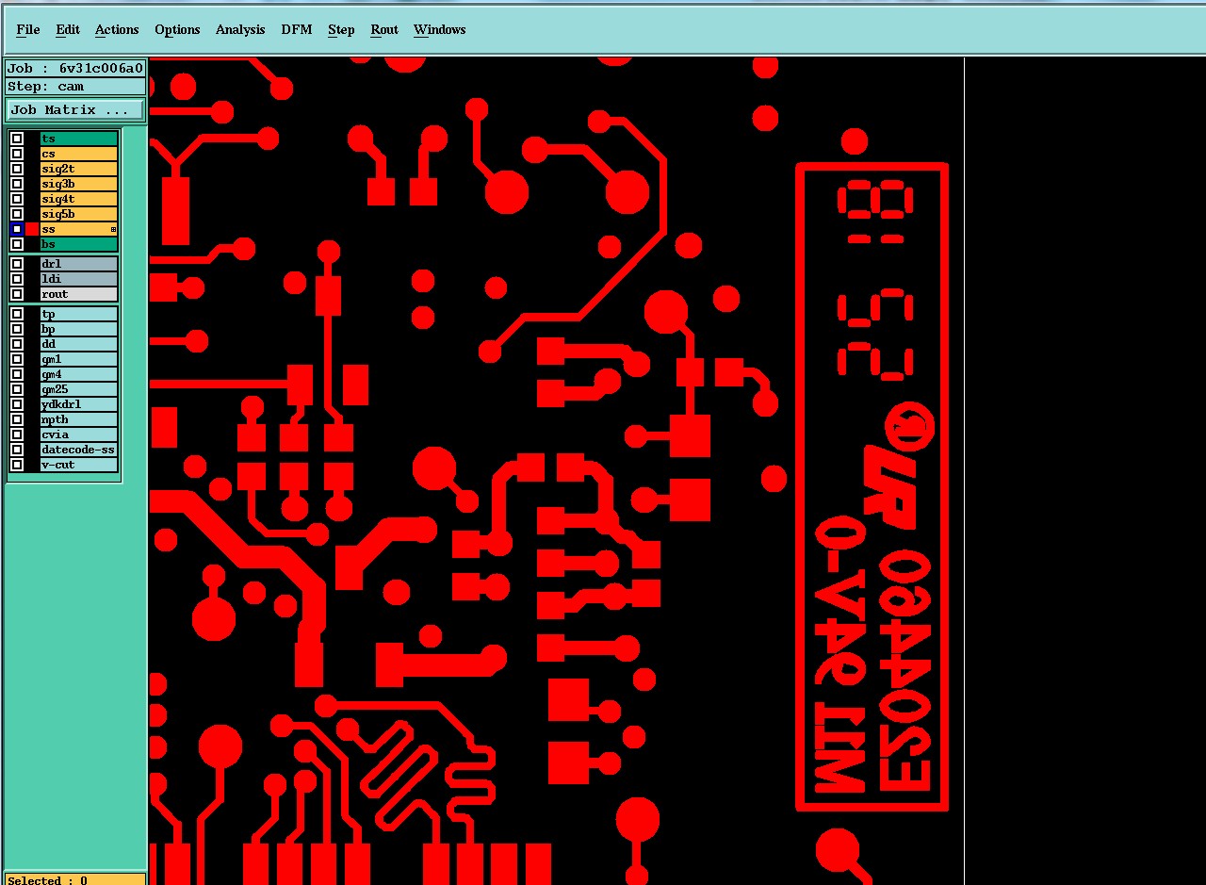Screen dimensions: 1206x885
Task: Toggle the rout layer checkbox
Action: coord(17,294)
